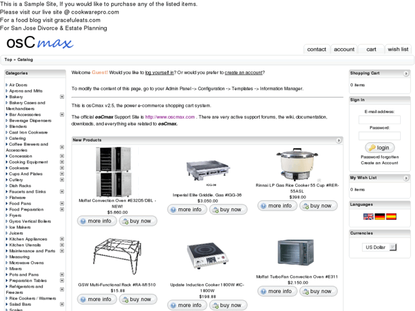Expand the Bakery category
The image size is (415, 311).
tap(61, 97)
